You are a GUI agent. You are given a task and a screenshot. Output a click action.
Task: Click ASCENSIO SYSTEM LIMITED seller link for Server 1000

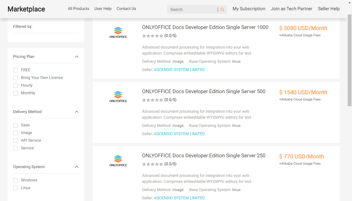(x=179, y=70)
